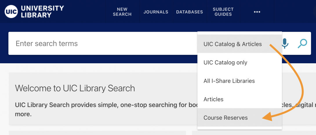Click the Welcome to UIC Library Search heading
316x135 pixels.
click(75, 88)
